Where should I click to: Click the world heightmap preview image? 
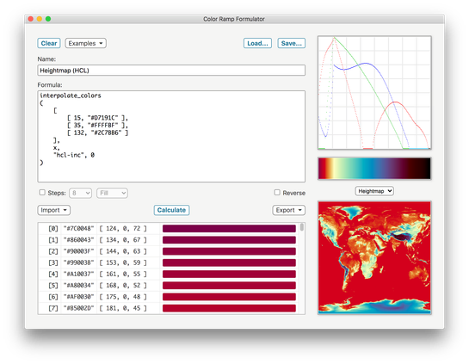(374, 257)
